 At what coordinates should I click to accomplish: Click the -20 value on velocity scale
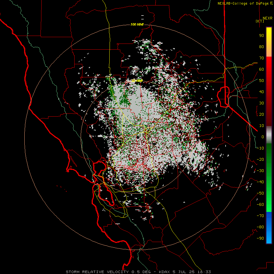(260, 160)
